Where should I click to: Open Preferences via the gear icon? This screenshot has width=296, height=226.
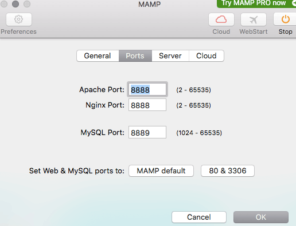tap(19, 19)
